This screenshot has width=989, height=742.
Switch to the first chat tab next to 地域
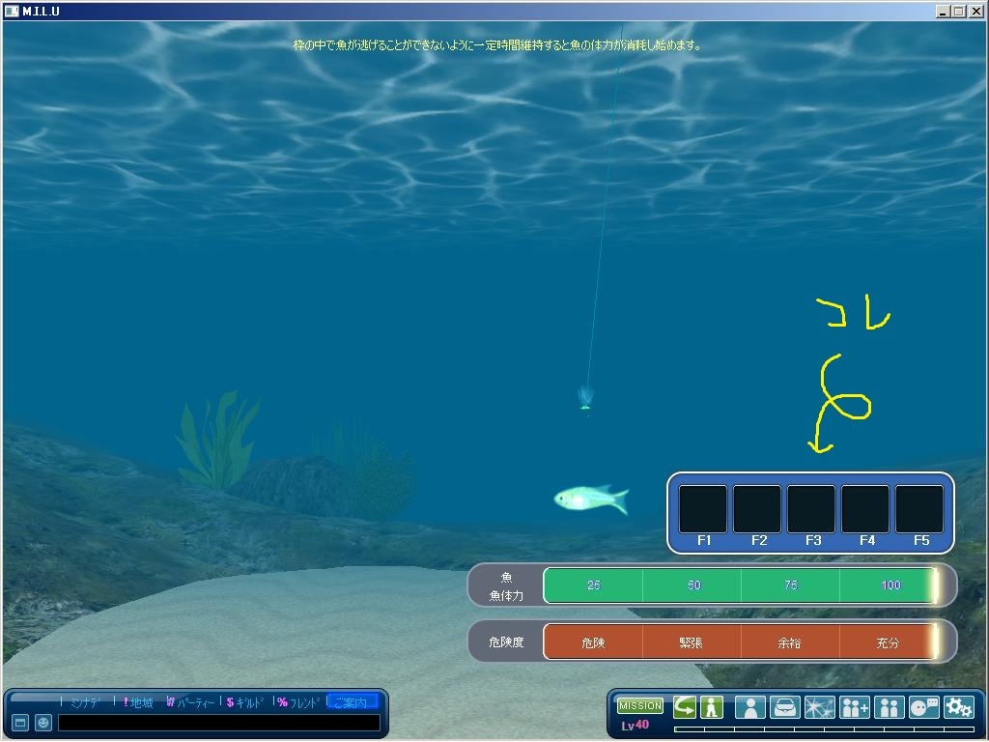(85, 702)
